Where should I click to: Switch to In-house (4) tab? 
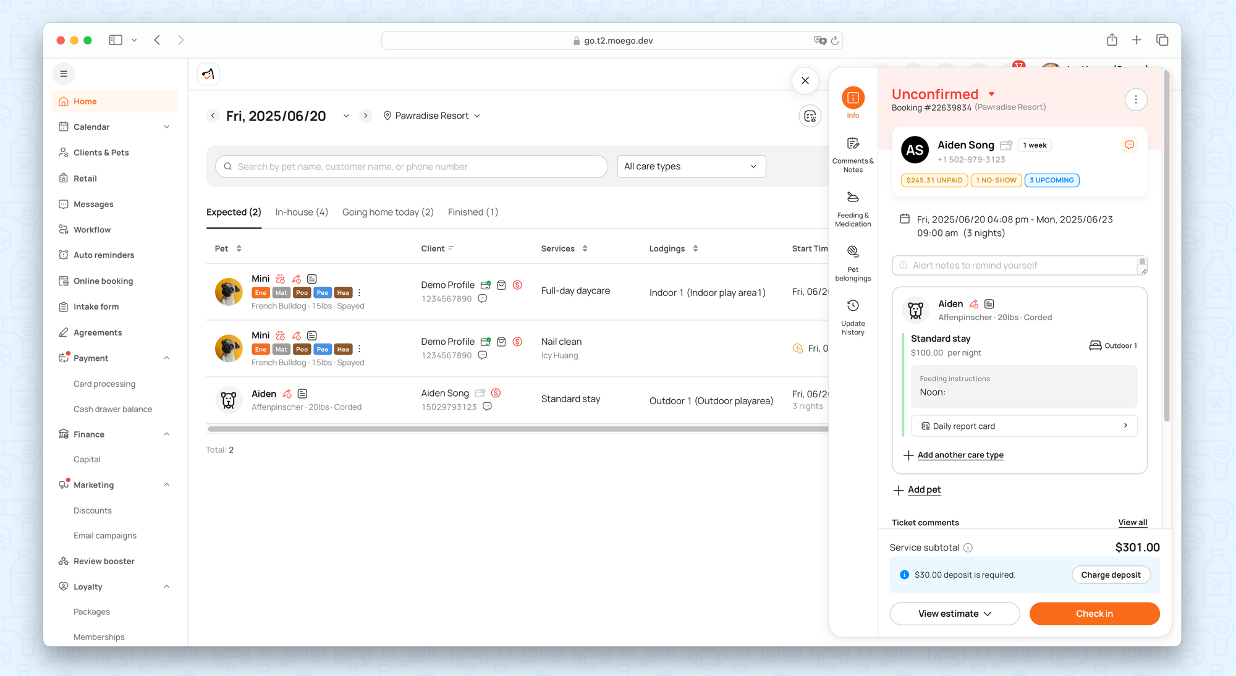[x=302, y=213]
